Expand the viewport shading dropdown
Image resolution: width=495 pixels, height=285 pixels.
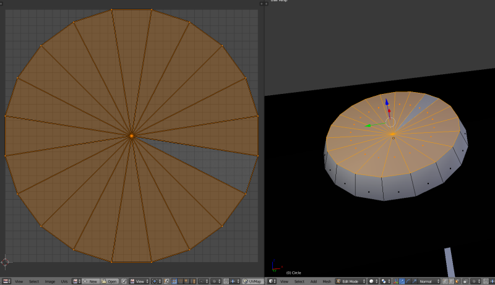pyautogui.click(x=373, y=281)
